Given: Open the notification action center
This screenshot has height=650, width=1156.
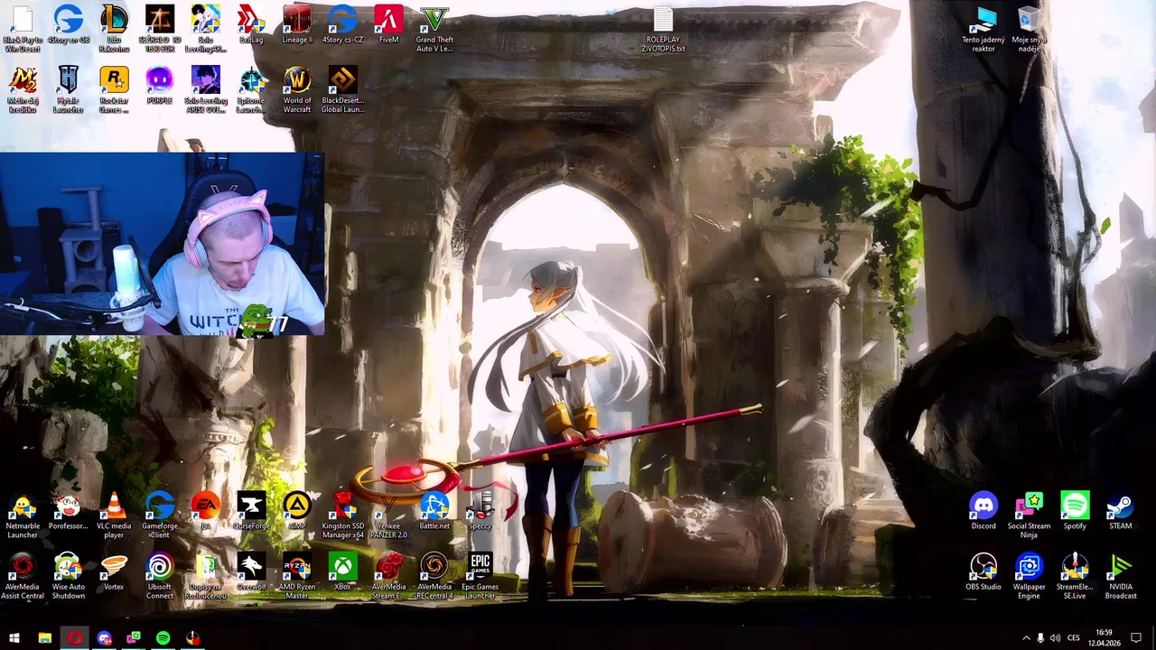Looking at the screenshot, I should tap(1136, 638).
